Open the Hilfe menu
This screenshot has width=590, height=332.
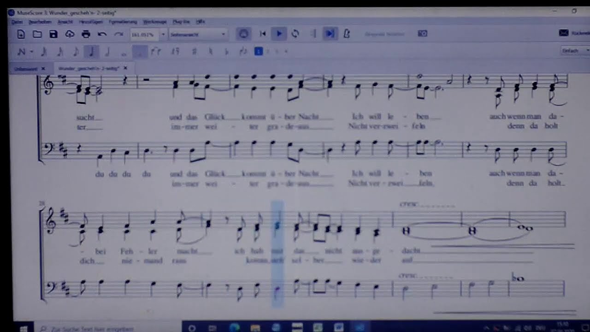[x=200, y=22]
